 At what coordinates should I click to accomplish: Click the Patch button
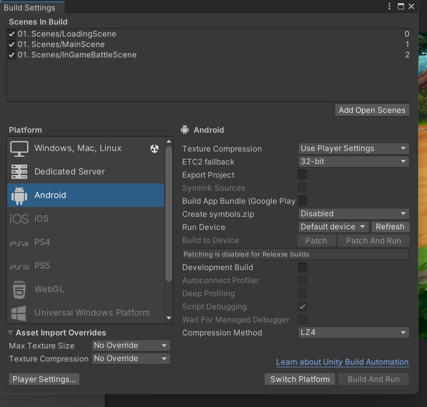click(316, 241)
